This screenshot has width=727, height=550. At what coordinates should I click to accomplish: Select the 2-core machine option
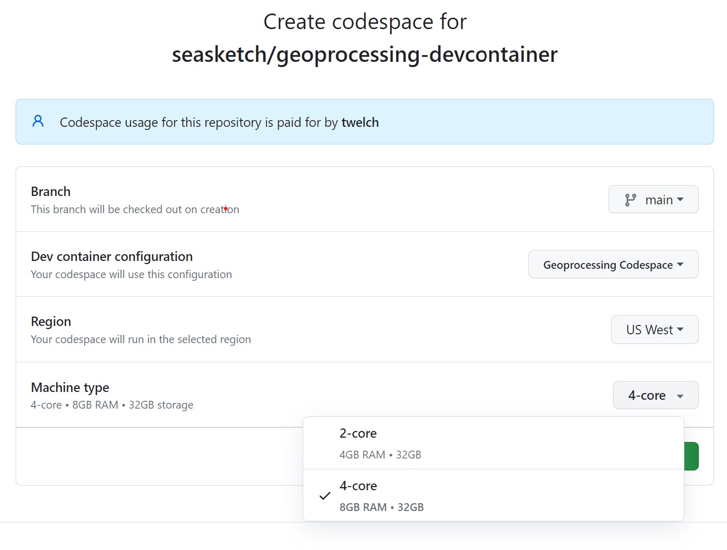tap(493, 443)
